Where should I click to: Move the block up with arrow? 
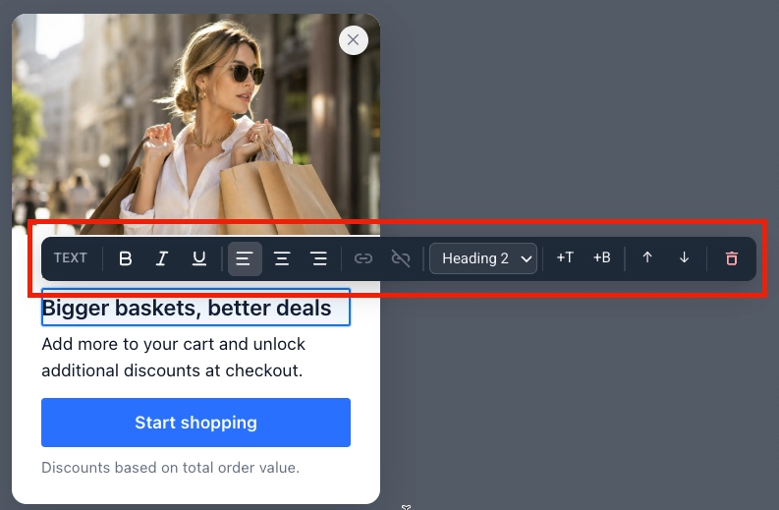646,258
